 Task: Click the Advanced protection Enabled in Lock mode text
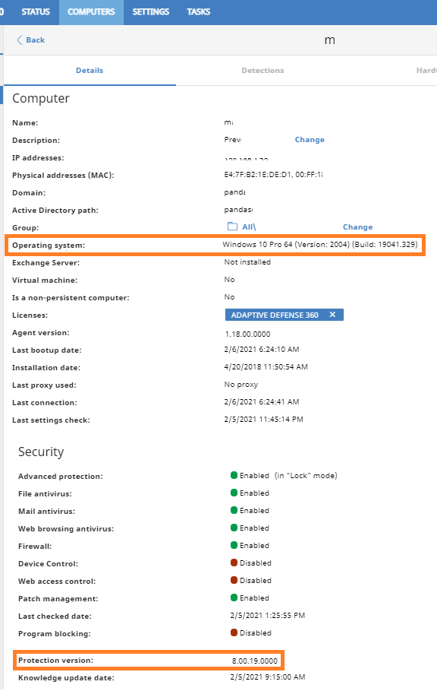click(x=288, y=476)
